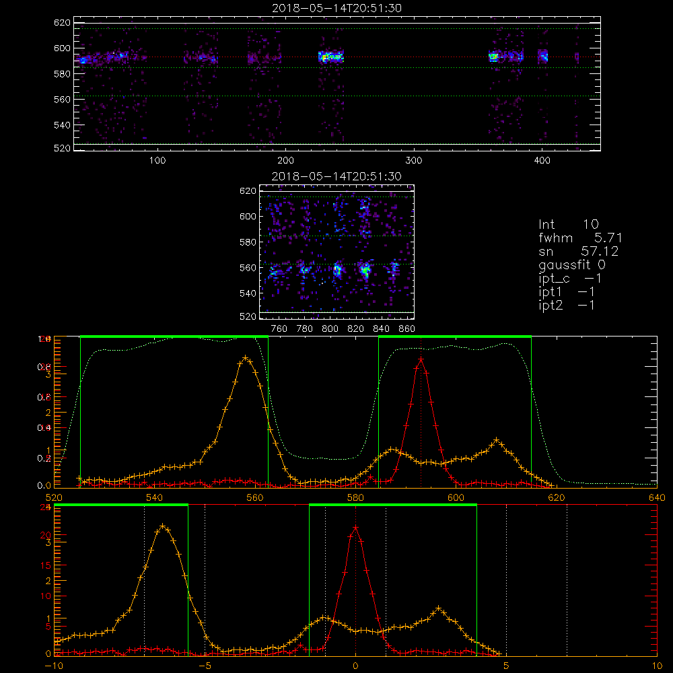Click x-axis label 860 on middle image
Screen dimensions: 673x673
click(407, 329)
